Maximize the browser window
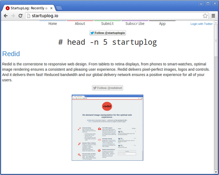This screenshot has width=219, height=175. (208, 4)
